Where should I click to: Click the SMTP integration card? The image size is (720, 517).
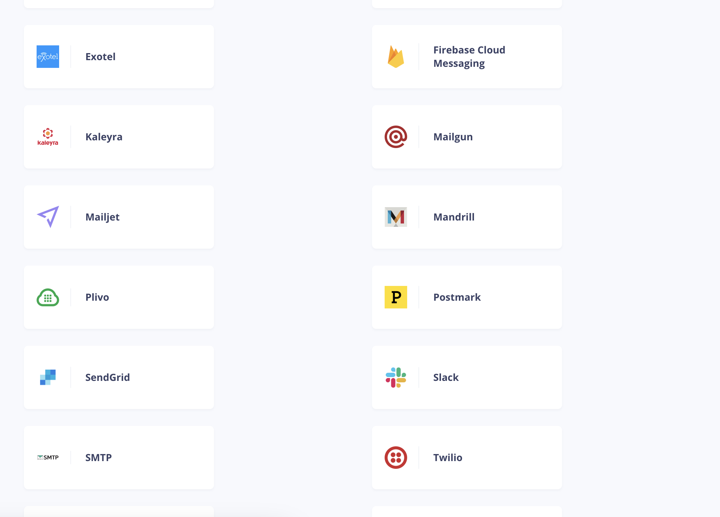point(119,457)
